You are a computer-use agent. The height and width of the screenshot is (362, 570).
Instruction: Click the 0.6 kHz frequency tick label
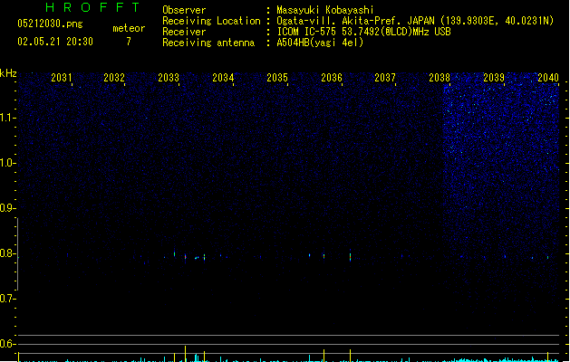(7, 344)
